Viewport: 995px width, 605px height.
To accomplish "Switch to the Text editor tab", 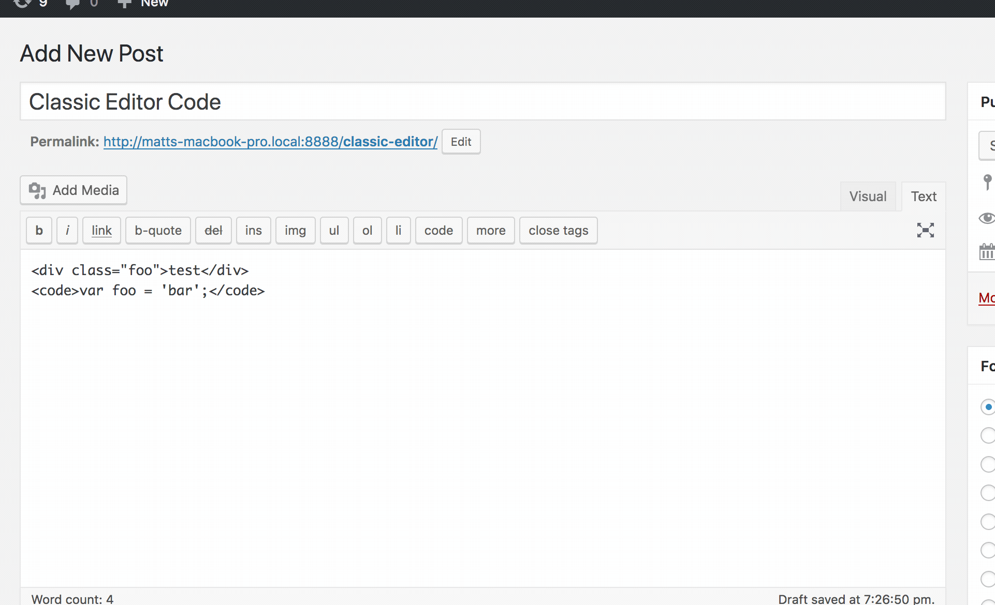I will (924, 196).
